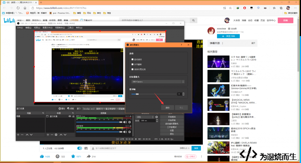Image resolution: width=301 pixels, height=163 pixels.
Task: Select the 窗口采集 source row
Action: click(60, 116)
